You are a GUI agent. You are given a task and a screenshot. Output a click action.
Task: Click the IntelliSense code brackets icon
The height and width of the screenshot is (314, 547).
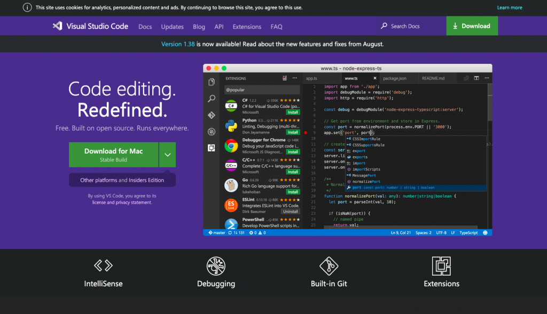click(103, 265)
